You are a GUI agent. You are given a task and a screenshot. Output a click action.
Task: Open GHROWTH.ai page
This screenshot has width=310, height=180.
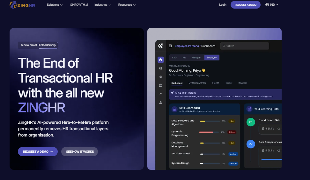pyautogui.click(x=79, y=5)
